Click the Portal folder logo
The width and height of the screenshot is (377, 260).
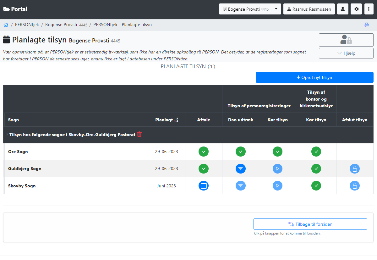[15, 9]
